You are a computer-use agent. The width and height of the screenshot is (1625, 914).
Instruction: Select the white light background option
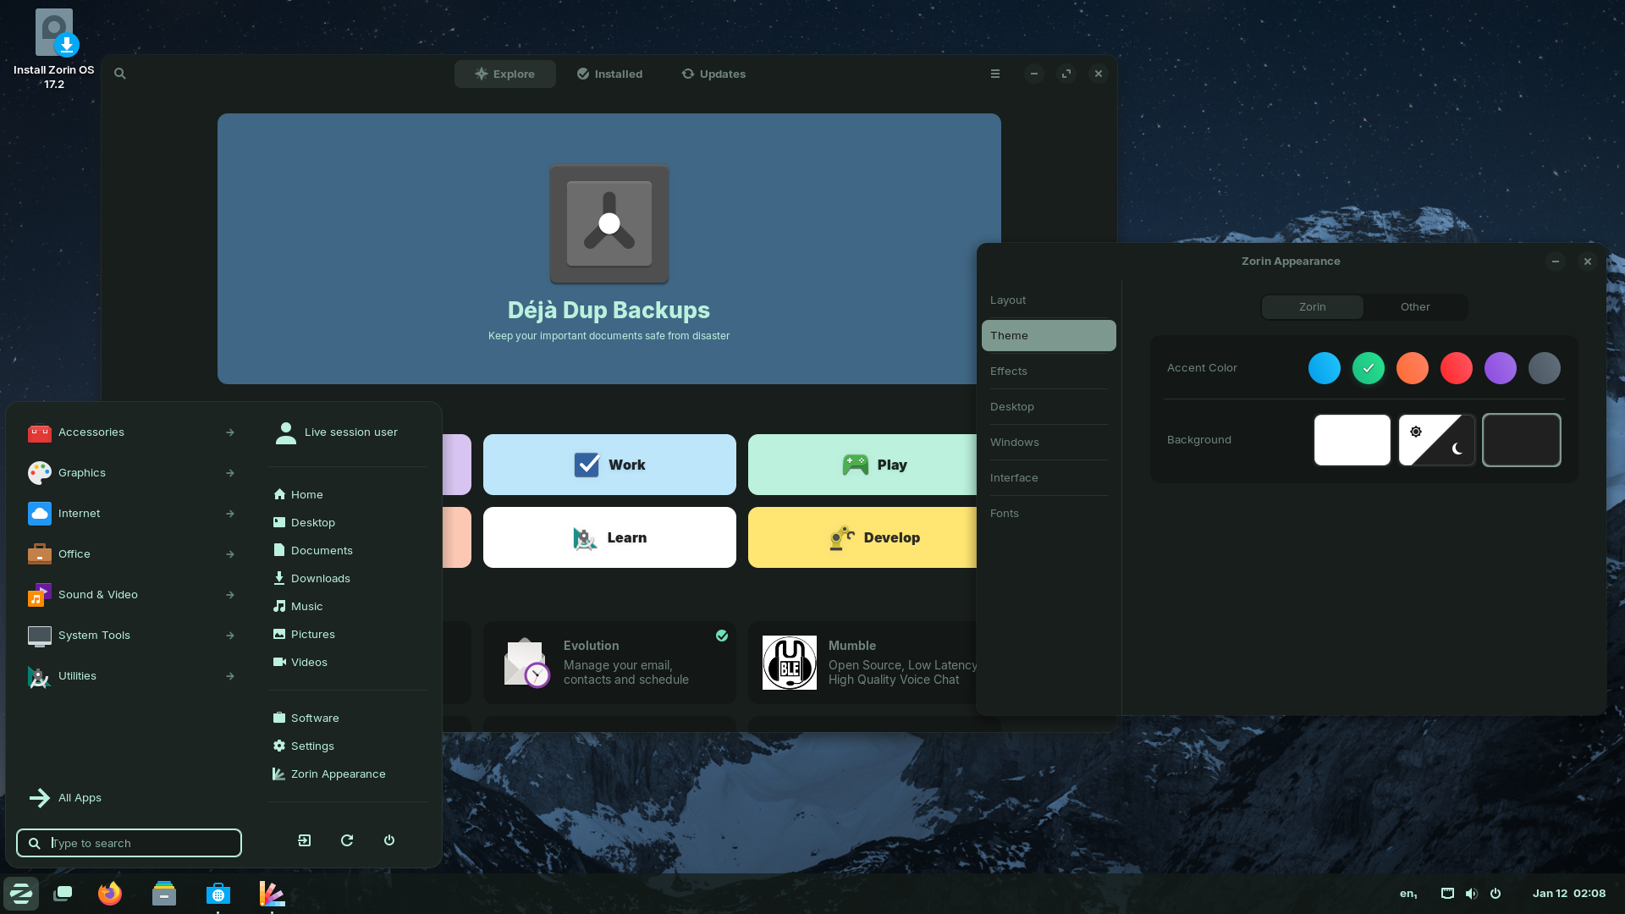(1352, 440)
